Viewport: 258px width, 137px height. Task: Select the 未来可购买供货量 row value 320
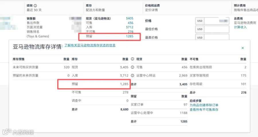click(67, 67)
